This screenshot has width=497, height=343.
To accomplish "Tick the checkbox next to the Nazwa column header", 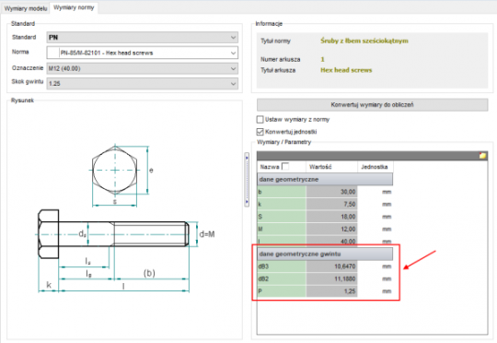I will pos(285,166).
